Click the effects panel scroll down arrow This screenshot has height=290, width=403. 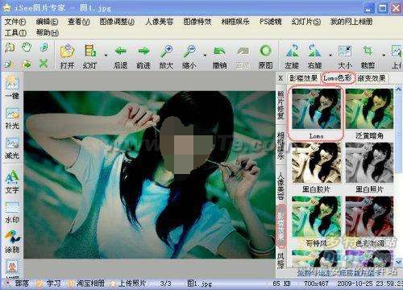click(398, 261)
